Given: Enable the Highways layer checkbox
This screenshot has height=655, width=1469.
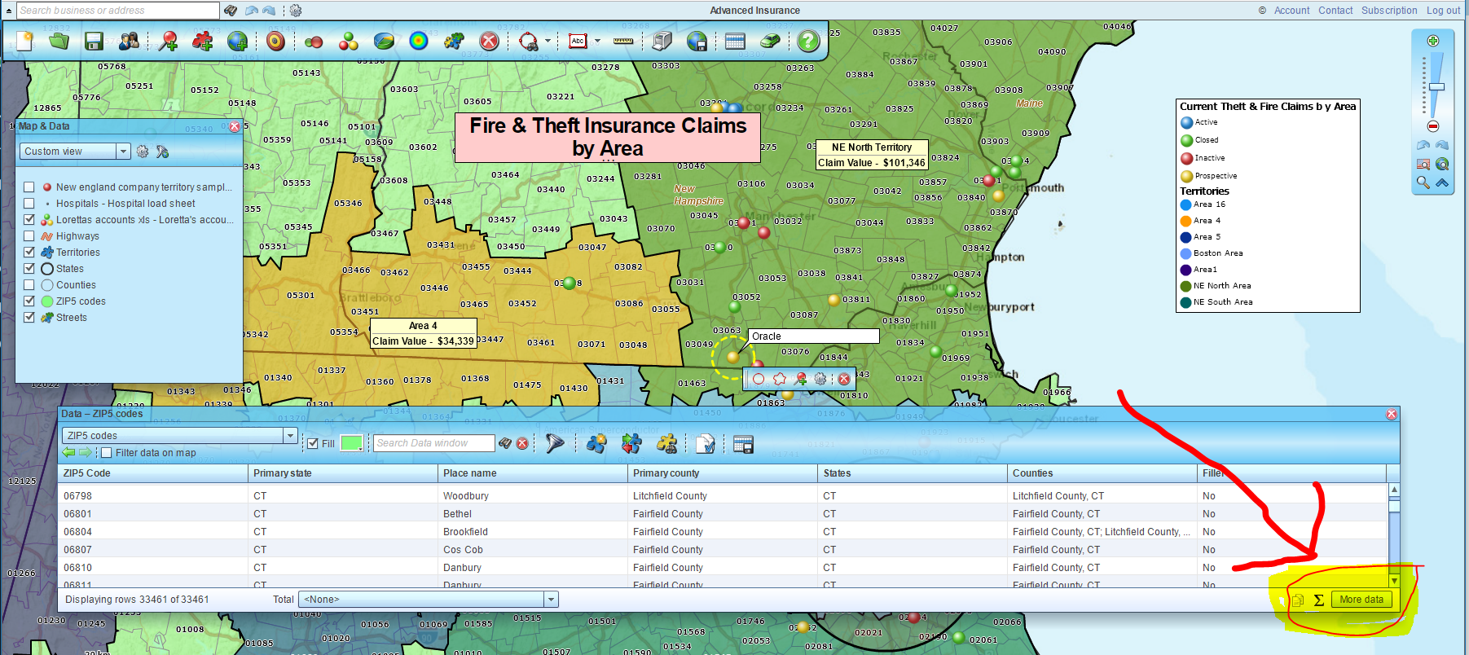Looking at the screenshot, I should (x=29, y=236).
